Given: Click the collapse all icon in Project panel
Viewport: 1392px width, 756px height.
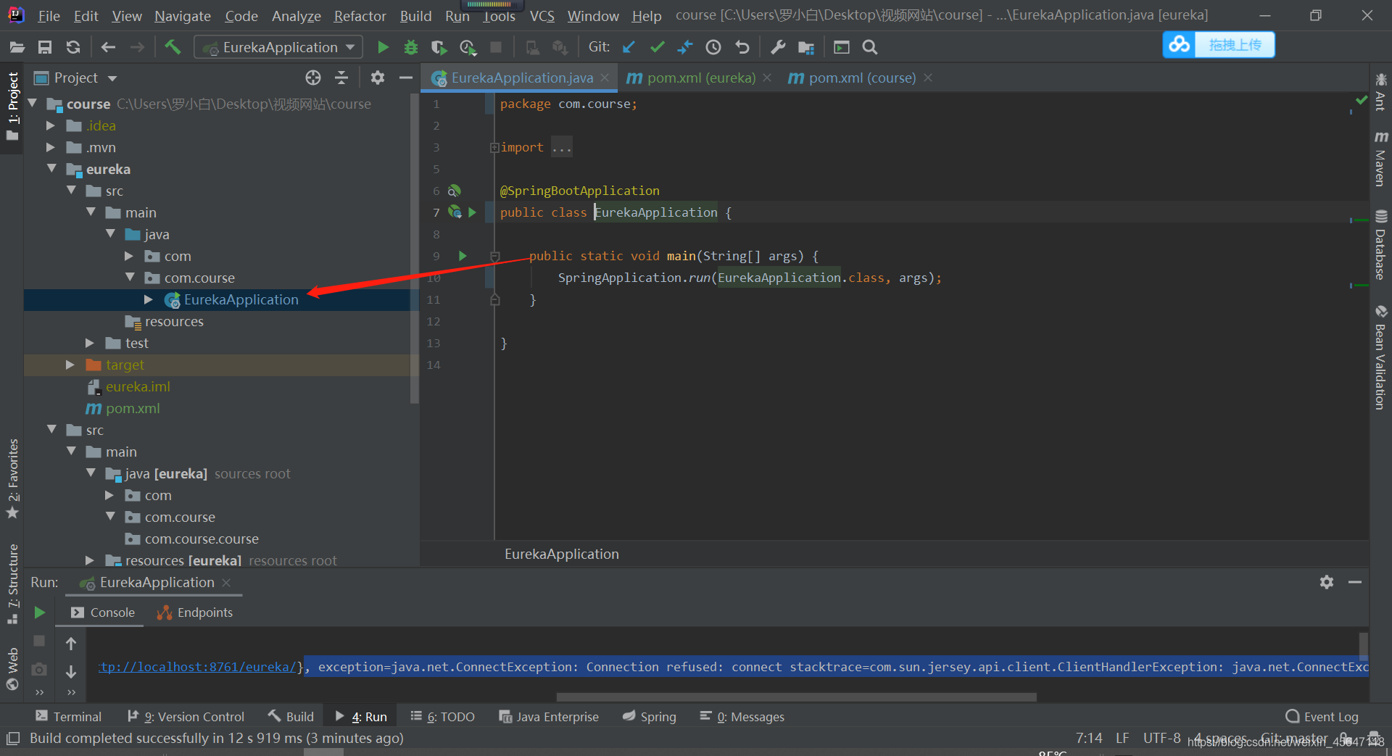Looking at the screenshot, I should point(341,78).
